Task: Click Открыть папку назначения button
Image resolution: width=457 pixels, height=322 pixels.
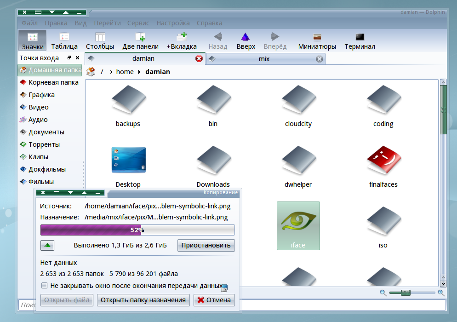Action: tap(143, 300)
